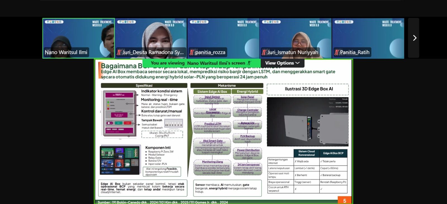This screenshot has height=204, width=447.
Task: Click the 3D Edge Box illustration image
Action: [x=308, y=122]
